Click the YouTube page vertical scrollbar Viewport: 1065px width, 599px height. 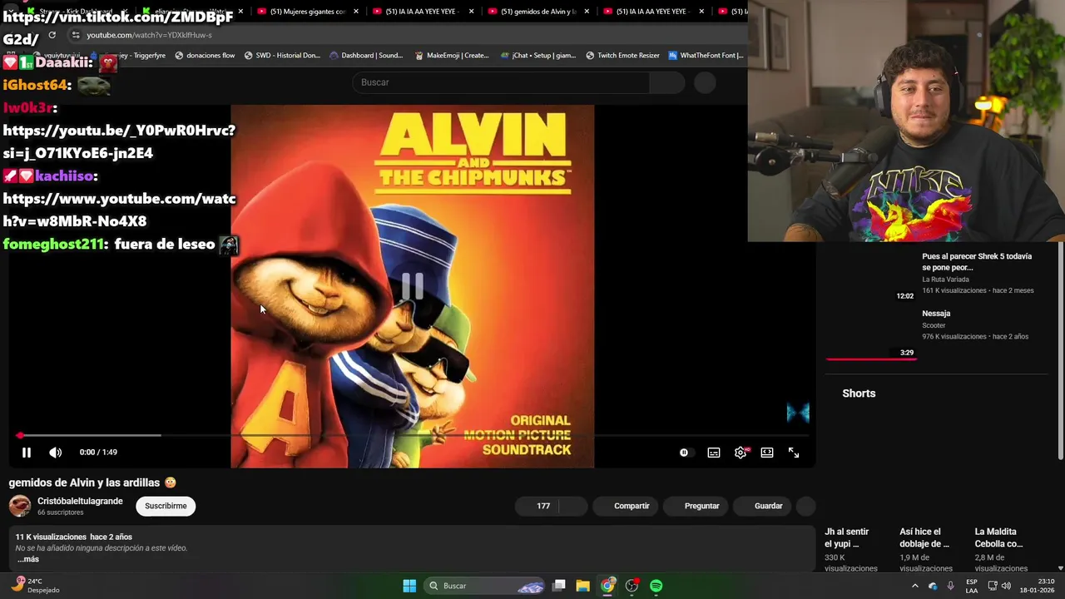coord(1060,349)
